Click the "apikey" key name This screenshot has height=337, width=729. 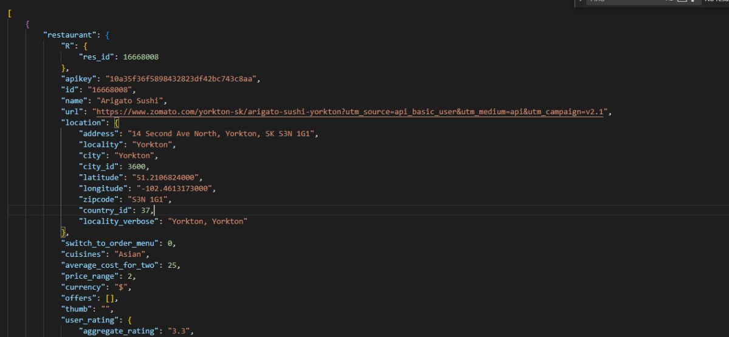click(78, 79)
